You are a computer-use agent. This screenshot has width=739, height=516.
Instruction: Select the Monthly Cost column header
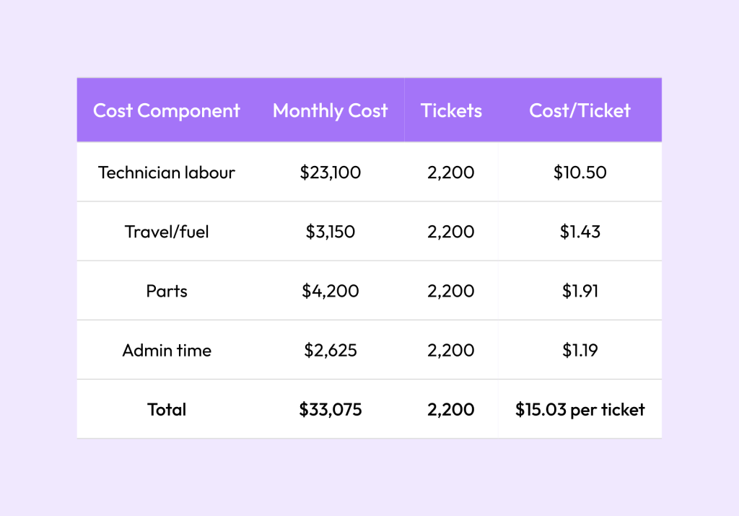click(x=330, y=110)
